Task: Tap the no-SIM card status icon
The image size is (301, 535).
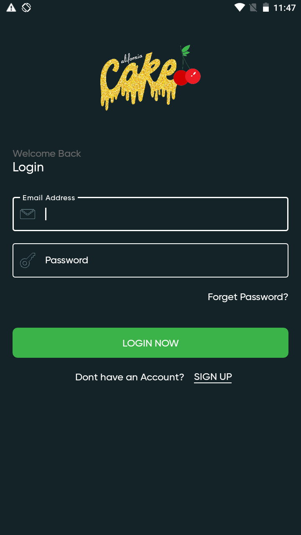Action: (253, 8)
